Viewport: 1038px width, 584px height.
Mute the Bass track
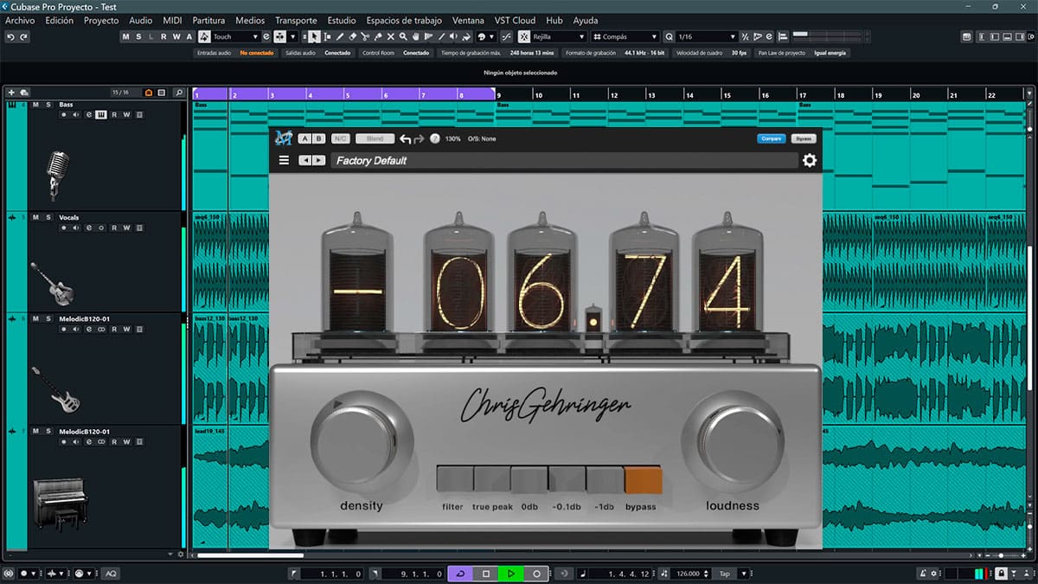point(36,105)
